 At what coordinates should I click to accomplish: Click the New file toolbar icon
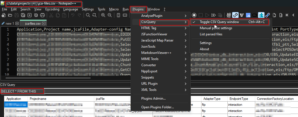point(3,15)
